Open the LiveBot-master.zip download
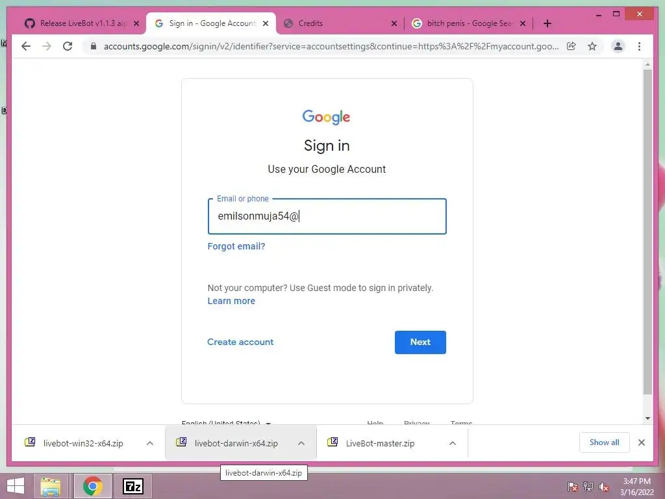Screen dimensions: 665x499 379,443
